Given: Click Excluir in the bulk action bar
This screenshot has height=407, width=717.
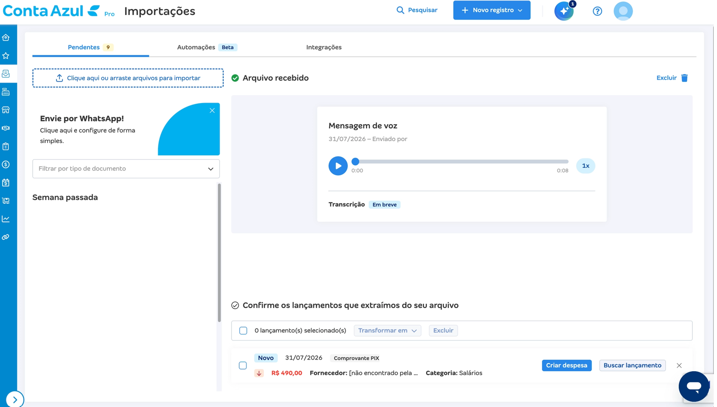Looking at the screenshot, I should tap(443, 330).
